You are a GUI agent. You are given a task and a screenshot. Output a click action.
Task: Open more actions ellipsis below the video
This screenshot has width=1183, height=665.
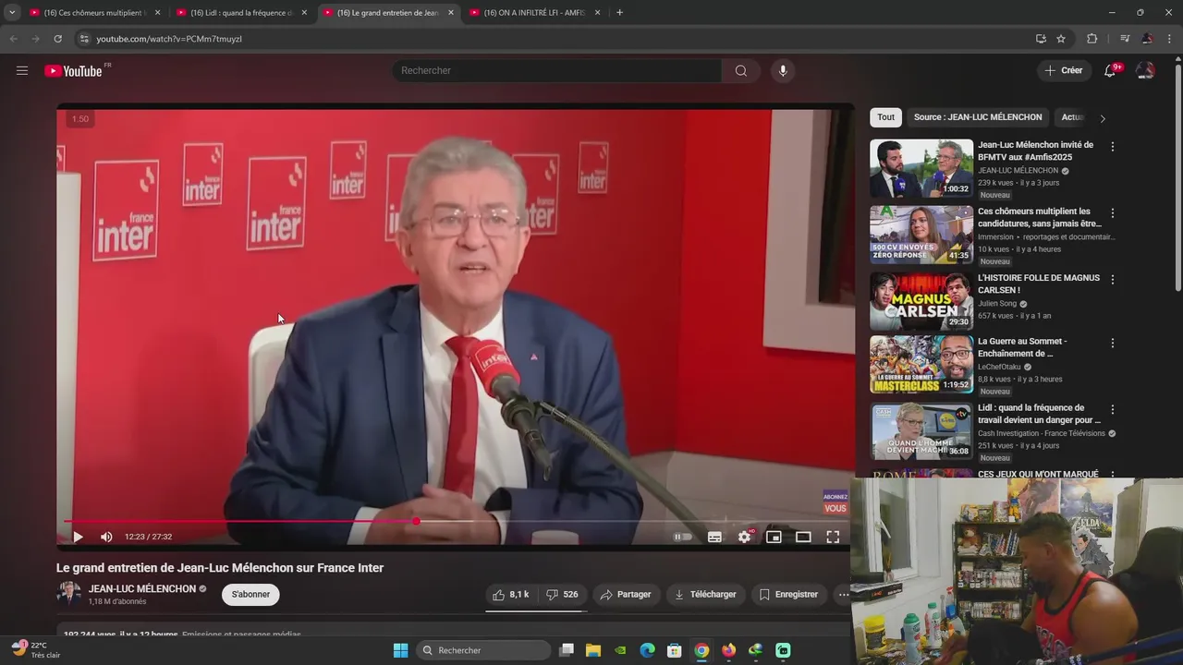click(842, 595)
